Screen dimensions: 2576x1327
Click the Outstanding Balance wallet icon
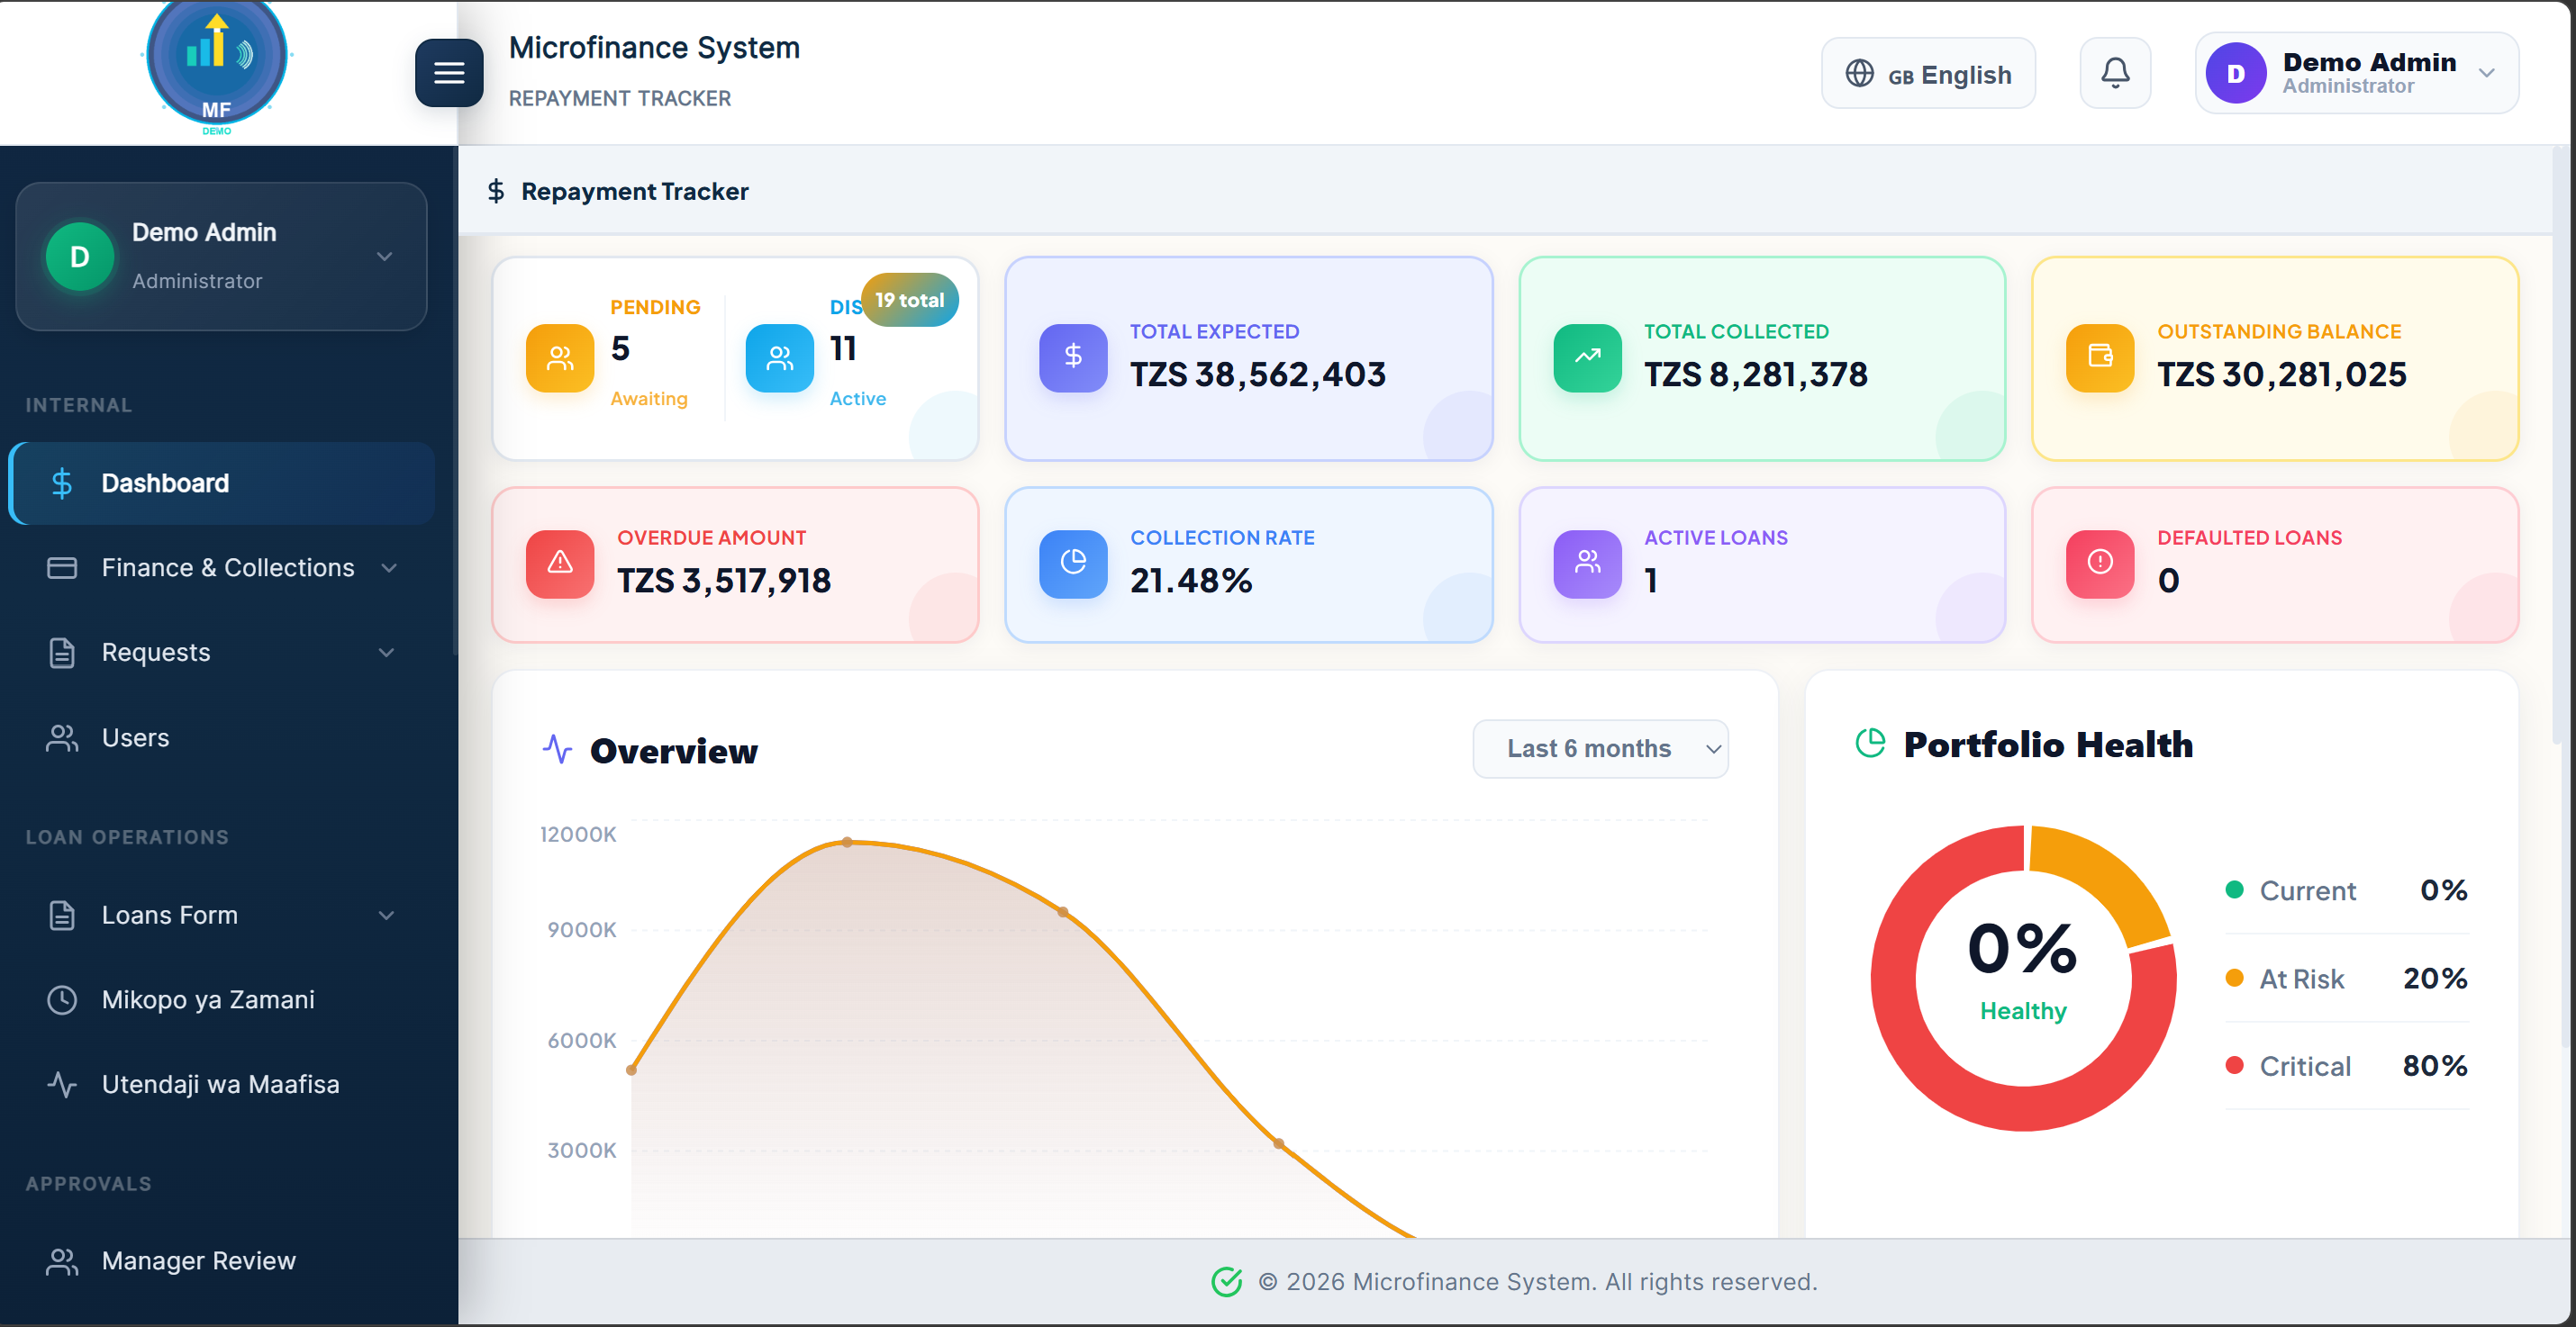2100,357
